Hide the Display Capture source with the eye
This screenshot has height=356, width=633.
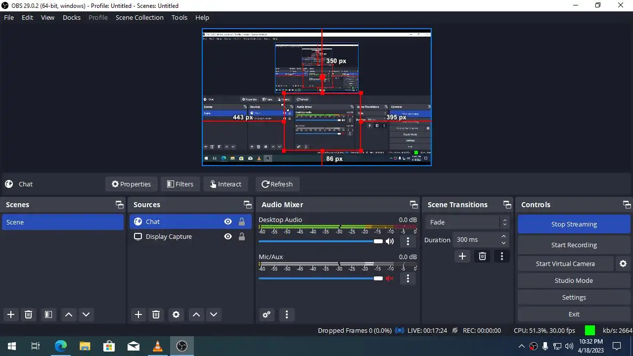[x=228, y=236]
